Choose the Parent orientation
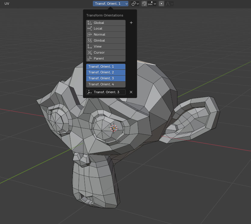Viewport: 251px width, 224px height. [x=106, y=58]
